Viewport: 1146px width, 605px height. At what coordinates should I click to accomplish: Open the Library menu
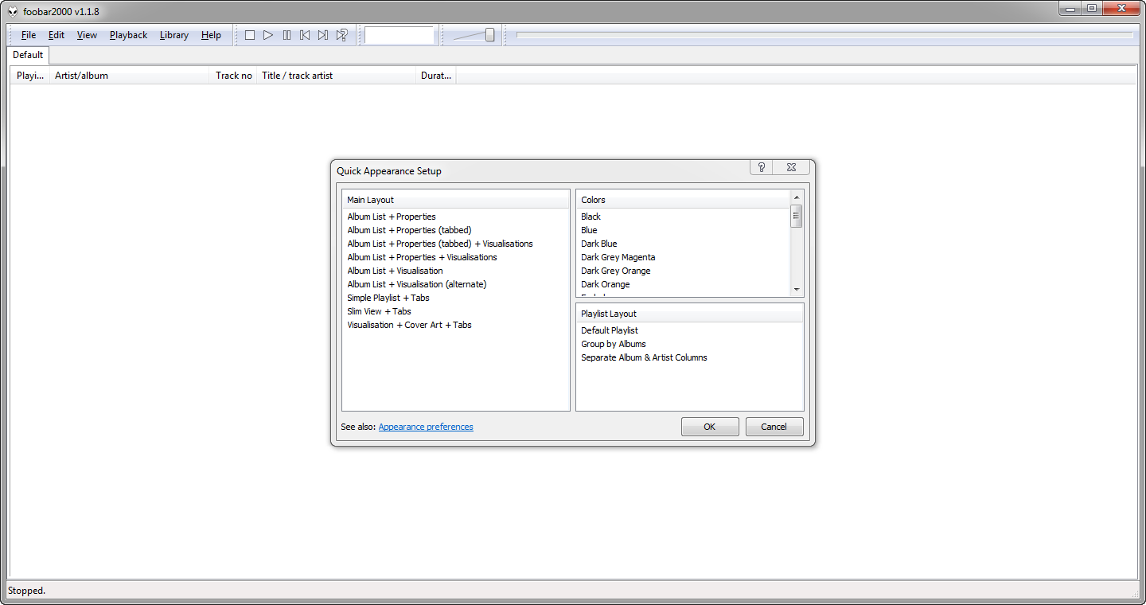tap(173, 35)
